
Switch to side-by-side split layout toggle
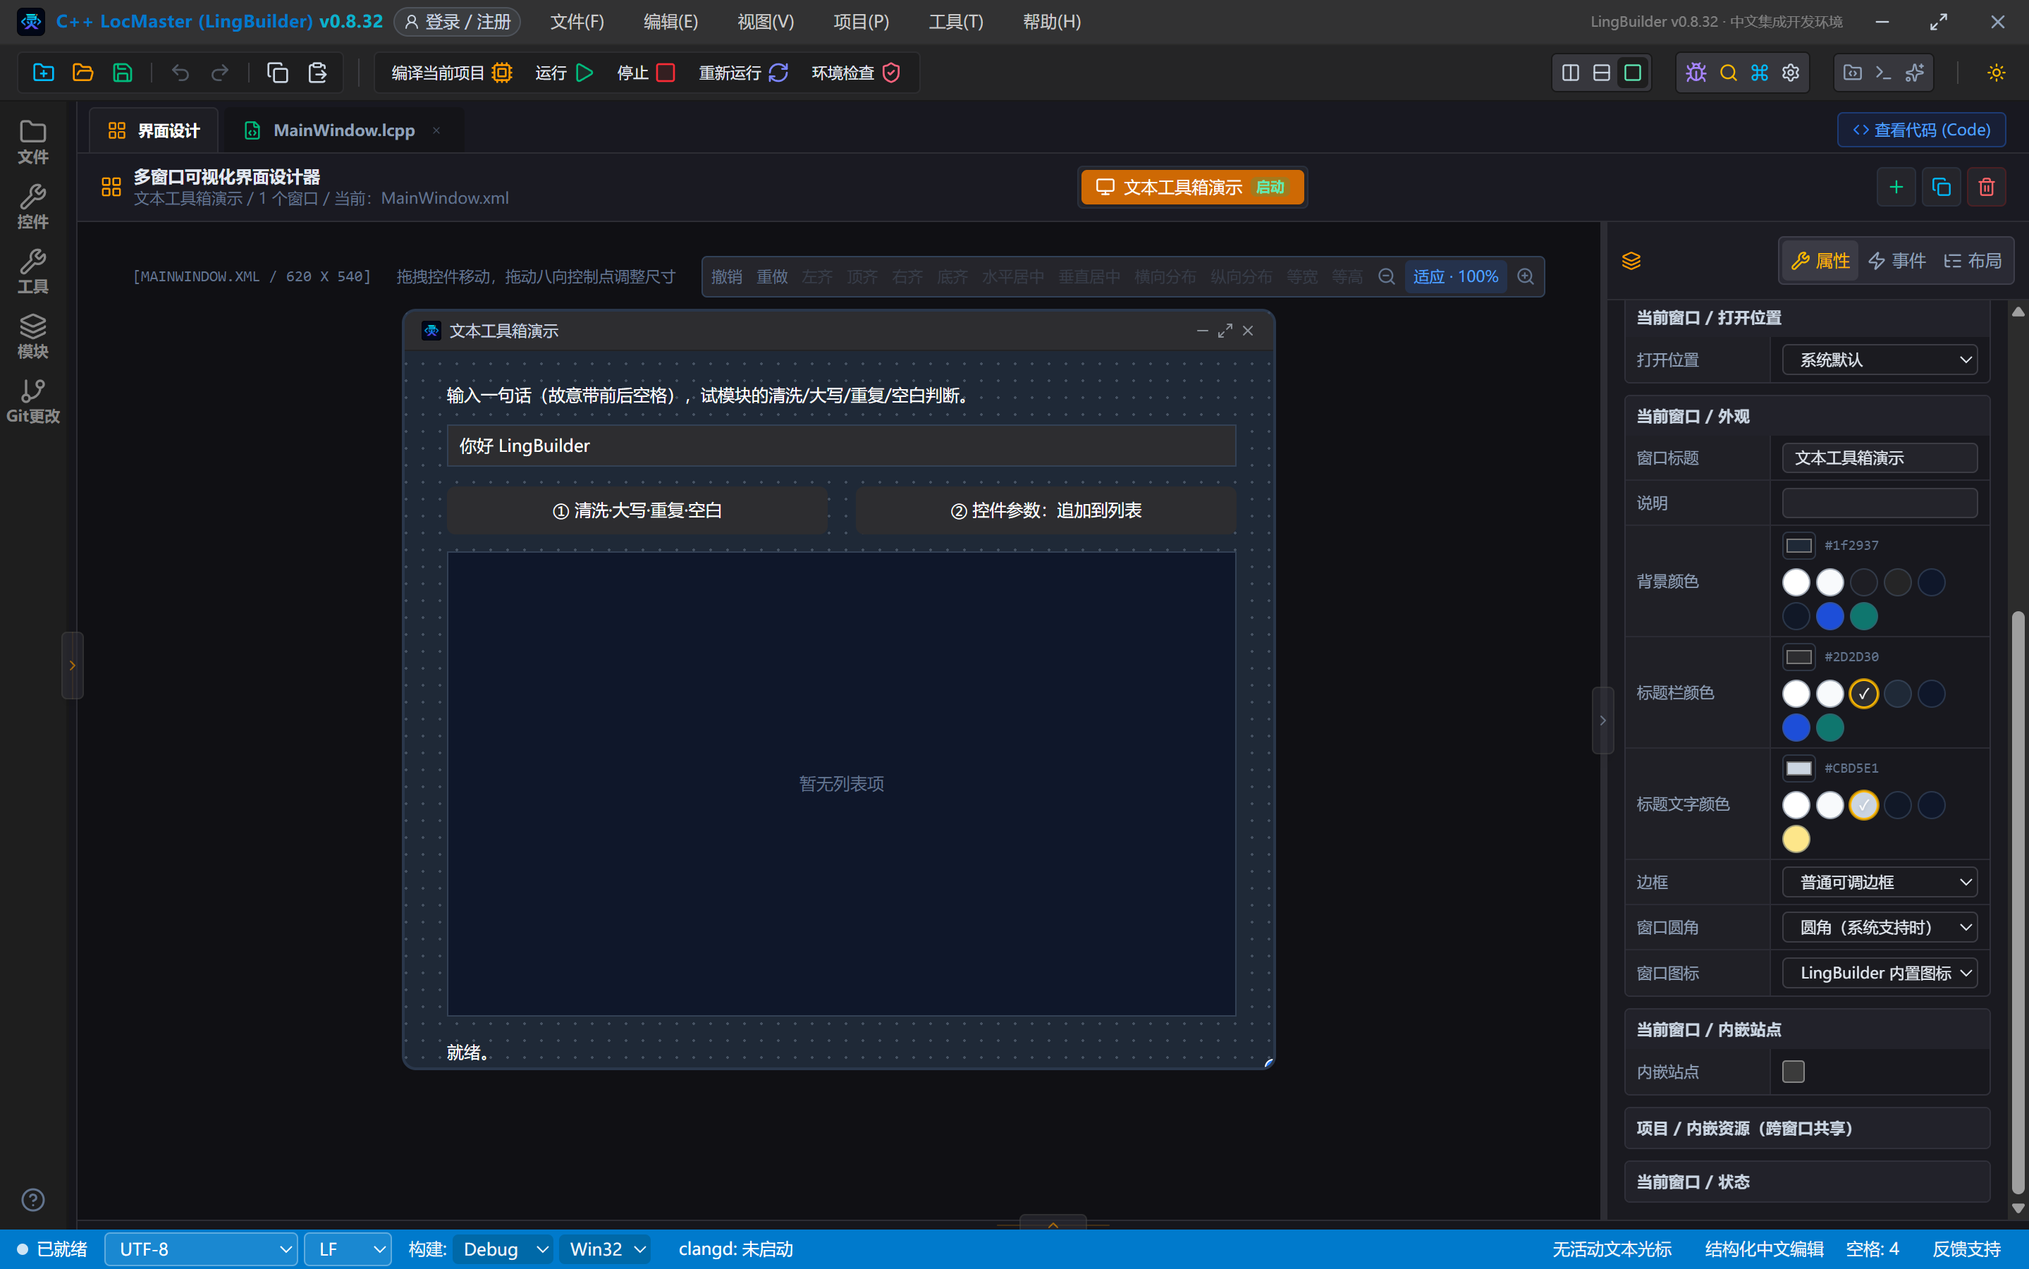pyautogui.click(x=1570, y=73)
